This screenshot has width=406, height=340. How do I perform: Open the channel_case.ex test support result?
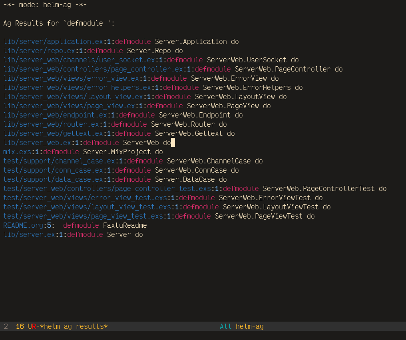tap(59, 161)
